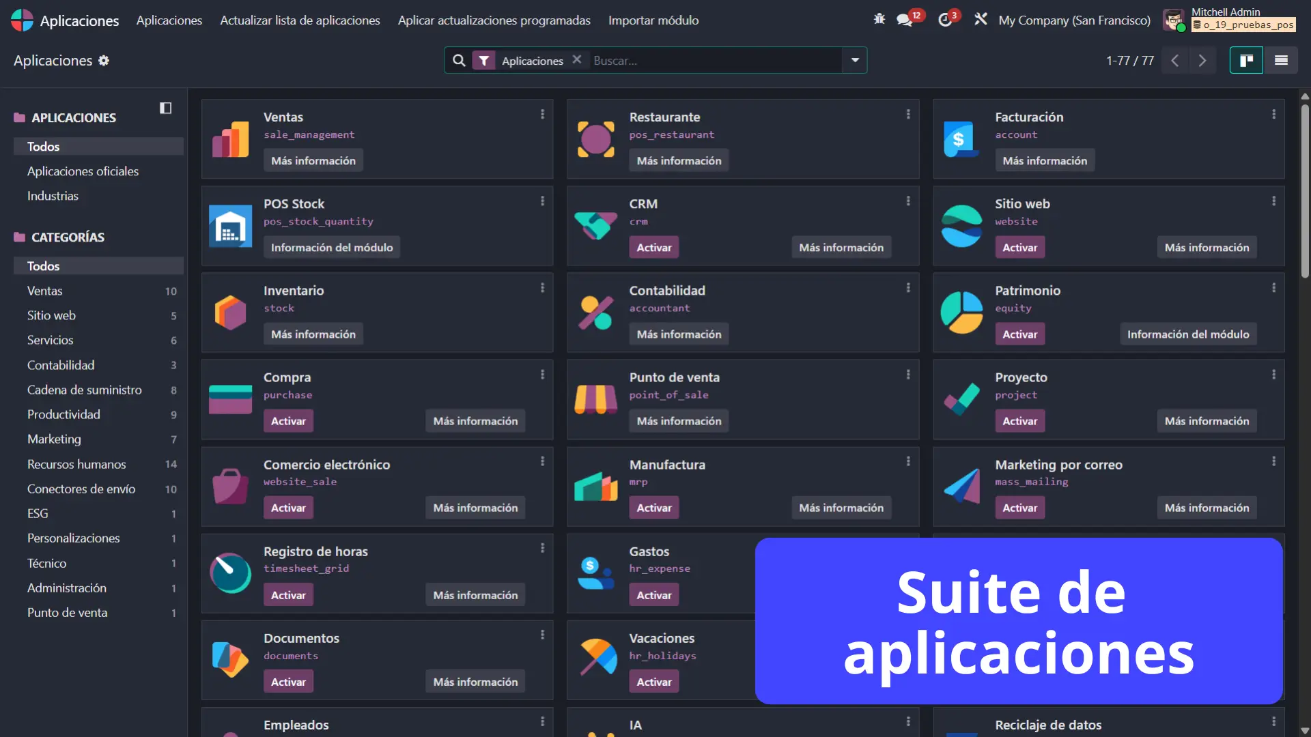Open the conversations messages icon
This screenshot has height=737, width=1311.
point(905,20)
